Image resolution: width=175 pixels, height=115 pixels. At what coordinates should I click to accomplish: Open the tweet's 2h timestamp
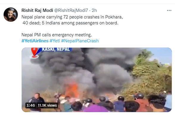coord(94,10)
